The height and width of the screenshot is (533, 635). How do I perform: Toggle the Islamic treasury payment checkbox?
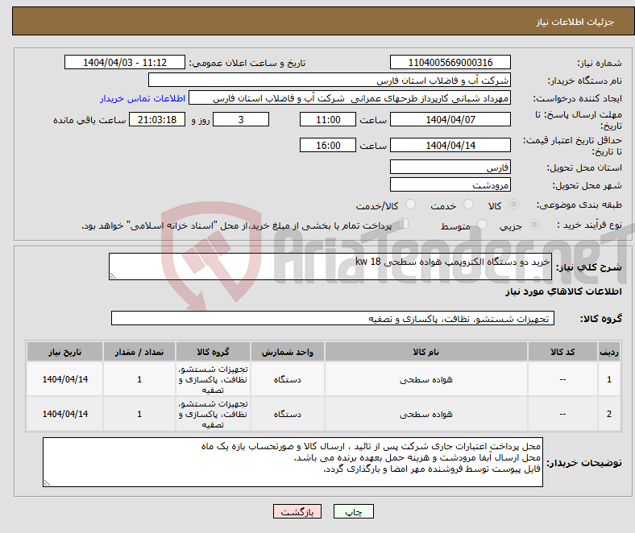(404, 224)
